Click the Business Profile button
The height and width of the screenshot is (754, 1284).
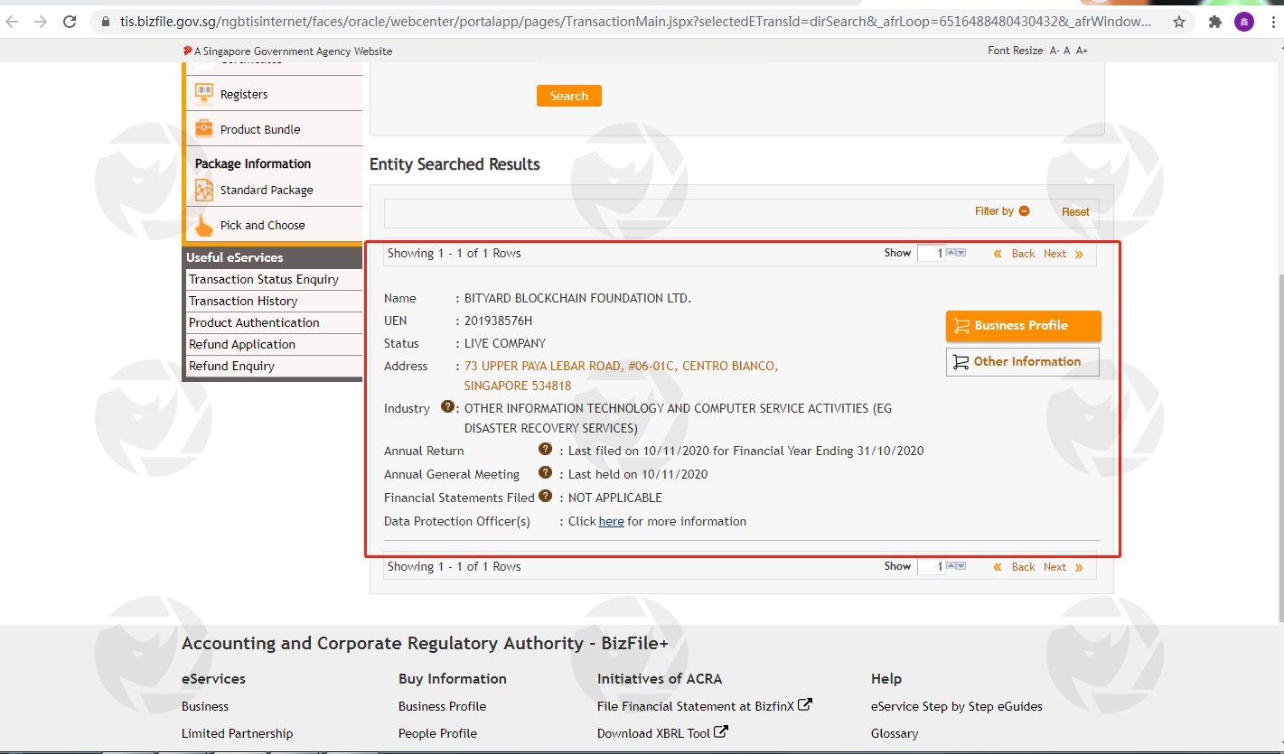pos(1023,326)
